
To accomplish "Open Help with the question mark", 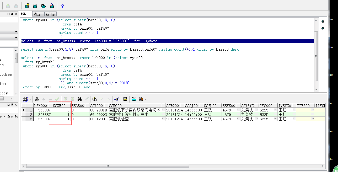I will (62, 6).
